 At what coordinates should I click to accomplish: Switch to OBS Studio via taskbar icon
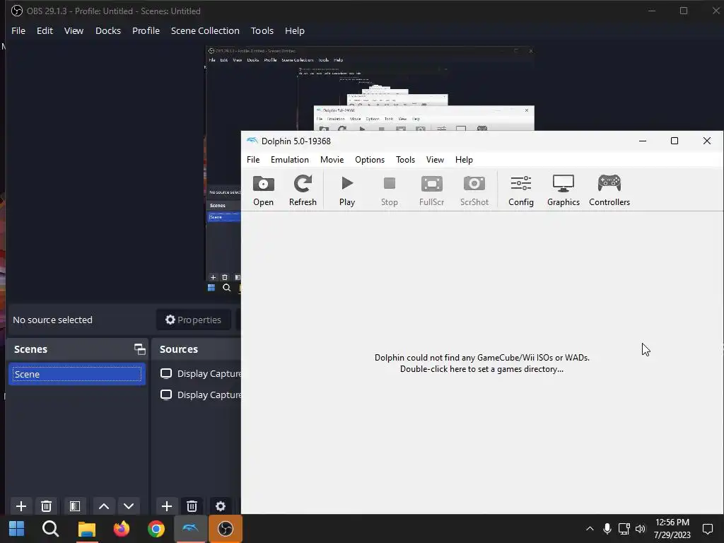[226, 528]
